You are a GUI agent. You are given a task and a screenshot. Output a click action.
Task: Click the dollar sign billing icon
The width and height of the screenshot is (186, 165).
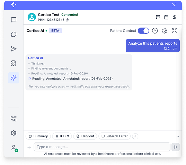(x=174, y=17)
